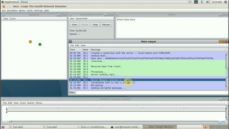Click the Start simulation button
This screenshot has width=229, height=129.
click(x=74, y=25)
